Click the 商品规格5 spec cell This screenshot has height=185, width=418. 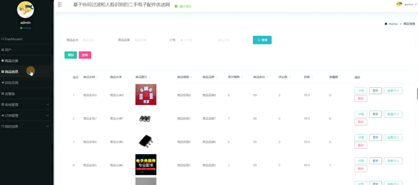[184, 165]
